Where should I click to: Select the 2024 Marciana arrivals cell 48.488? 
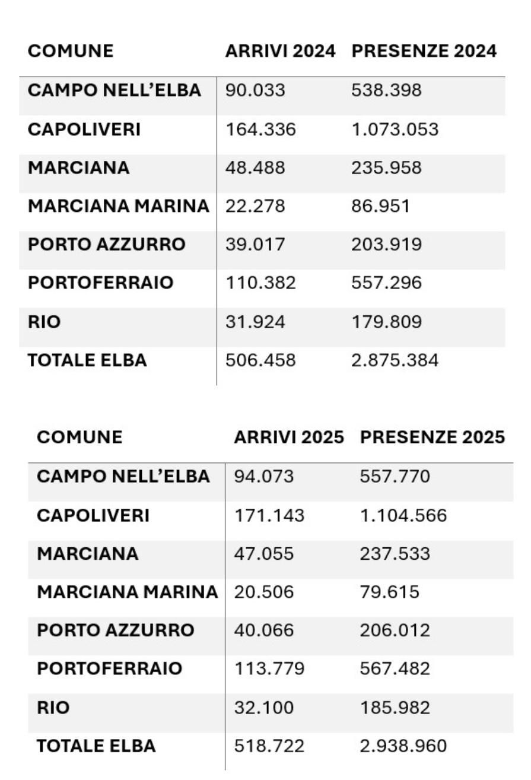[x=255, y=168]
